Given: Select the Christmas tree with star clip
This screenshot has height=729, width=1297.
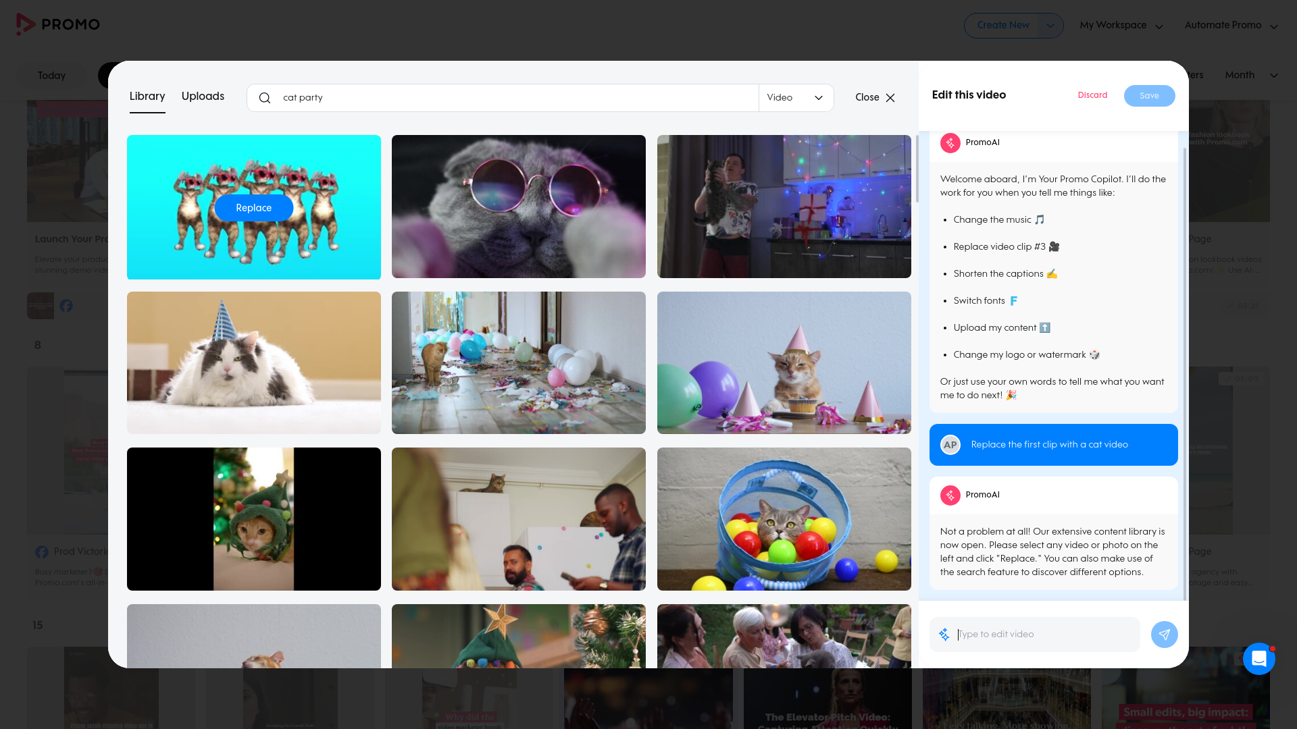Looking at the screenshot, I should pyautogui.click(x=519, y=637).
